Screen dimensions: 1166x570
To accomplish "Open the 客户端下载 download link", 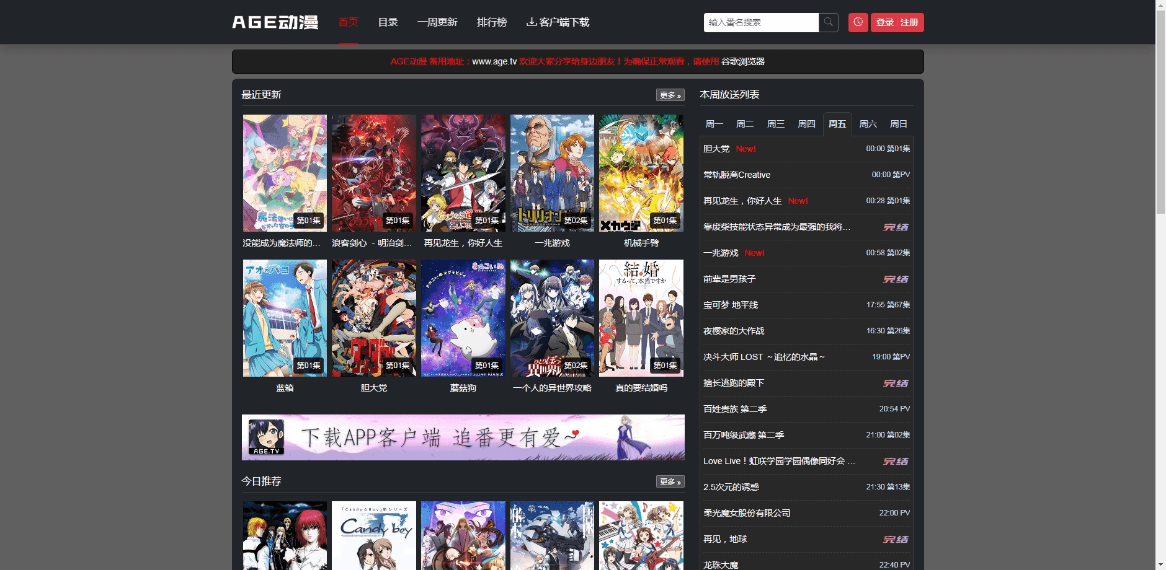I will 558,22.
